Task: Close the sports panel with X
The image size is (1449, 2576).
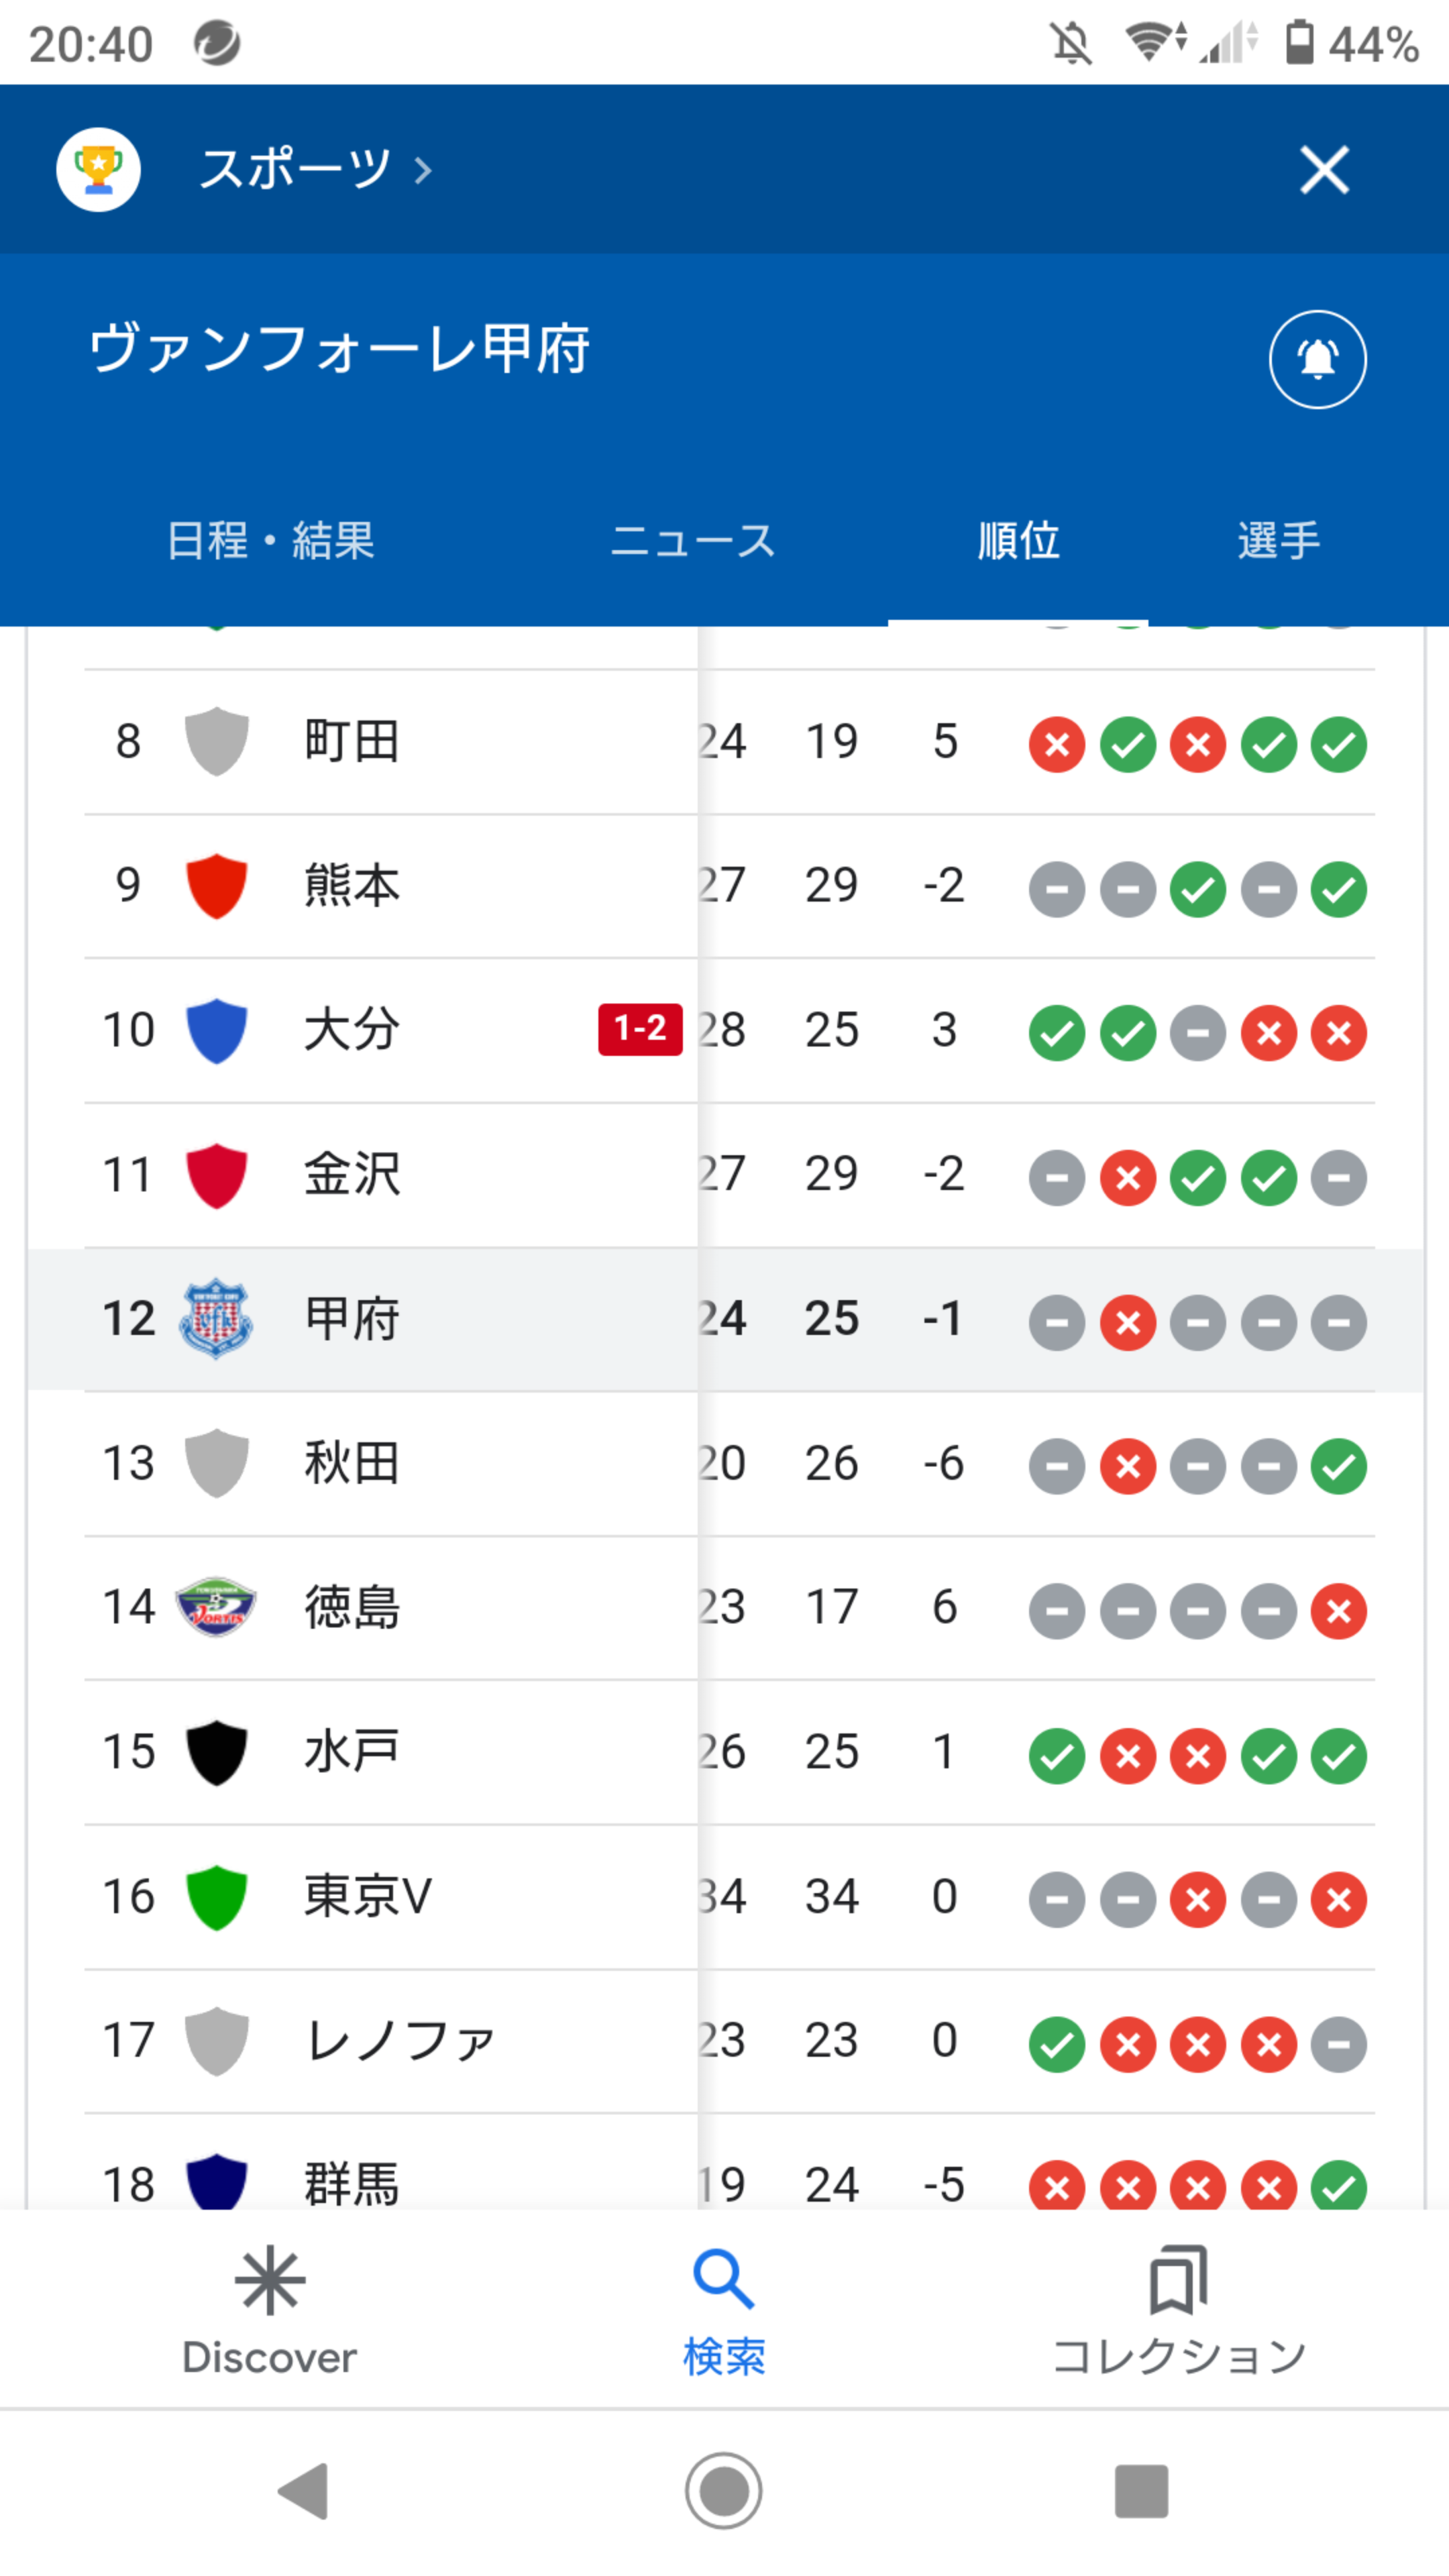Action: point(1324,169)
